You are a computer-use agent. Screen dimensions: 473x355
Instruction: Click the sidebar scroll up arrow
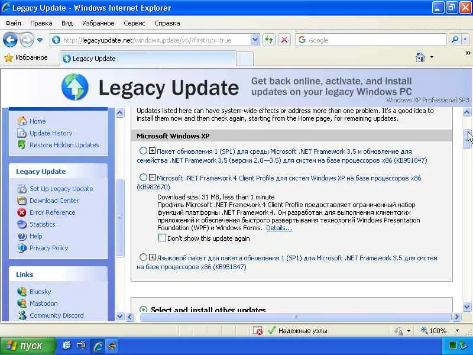[x=120, y=113]
